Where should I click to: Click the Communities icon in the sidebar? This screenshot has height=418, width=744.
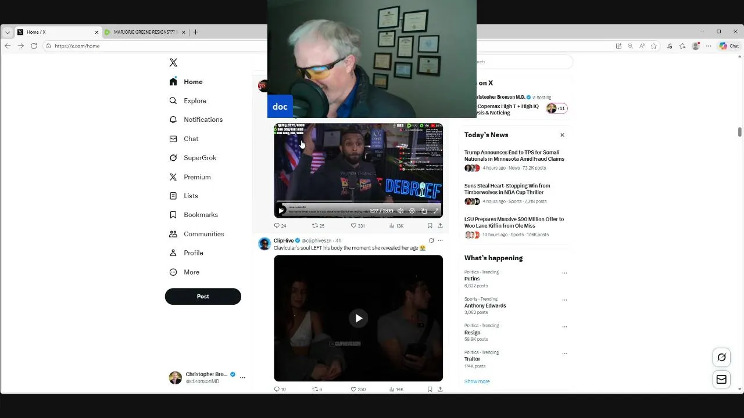coord(173,234)
